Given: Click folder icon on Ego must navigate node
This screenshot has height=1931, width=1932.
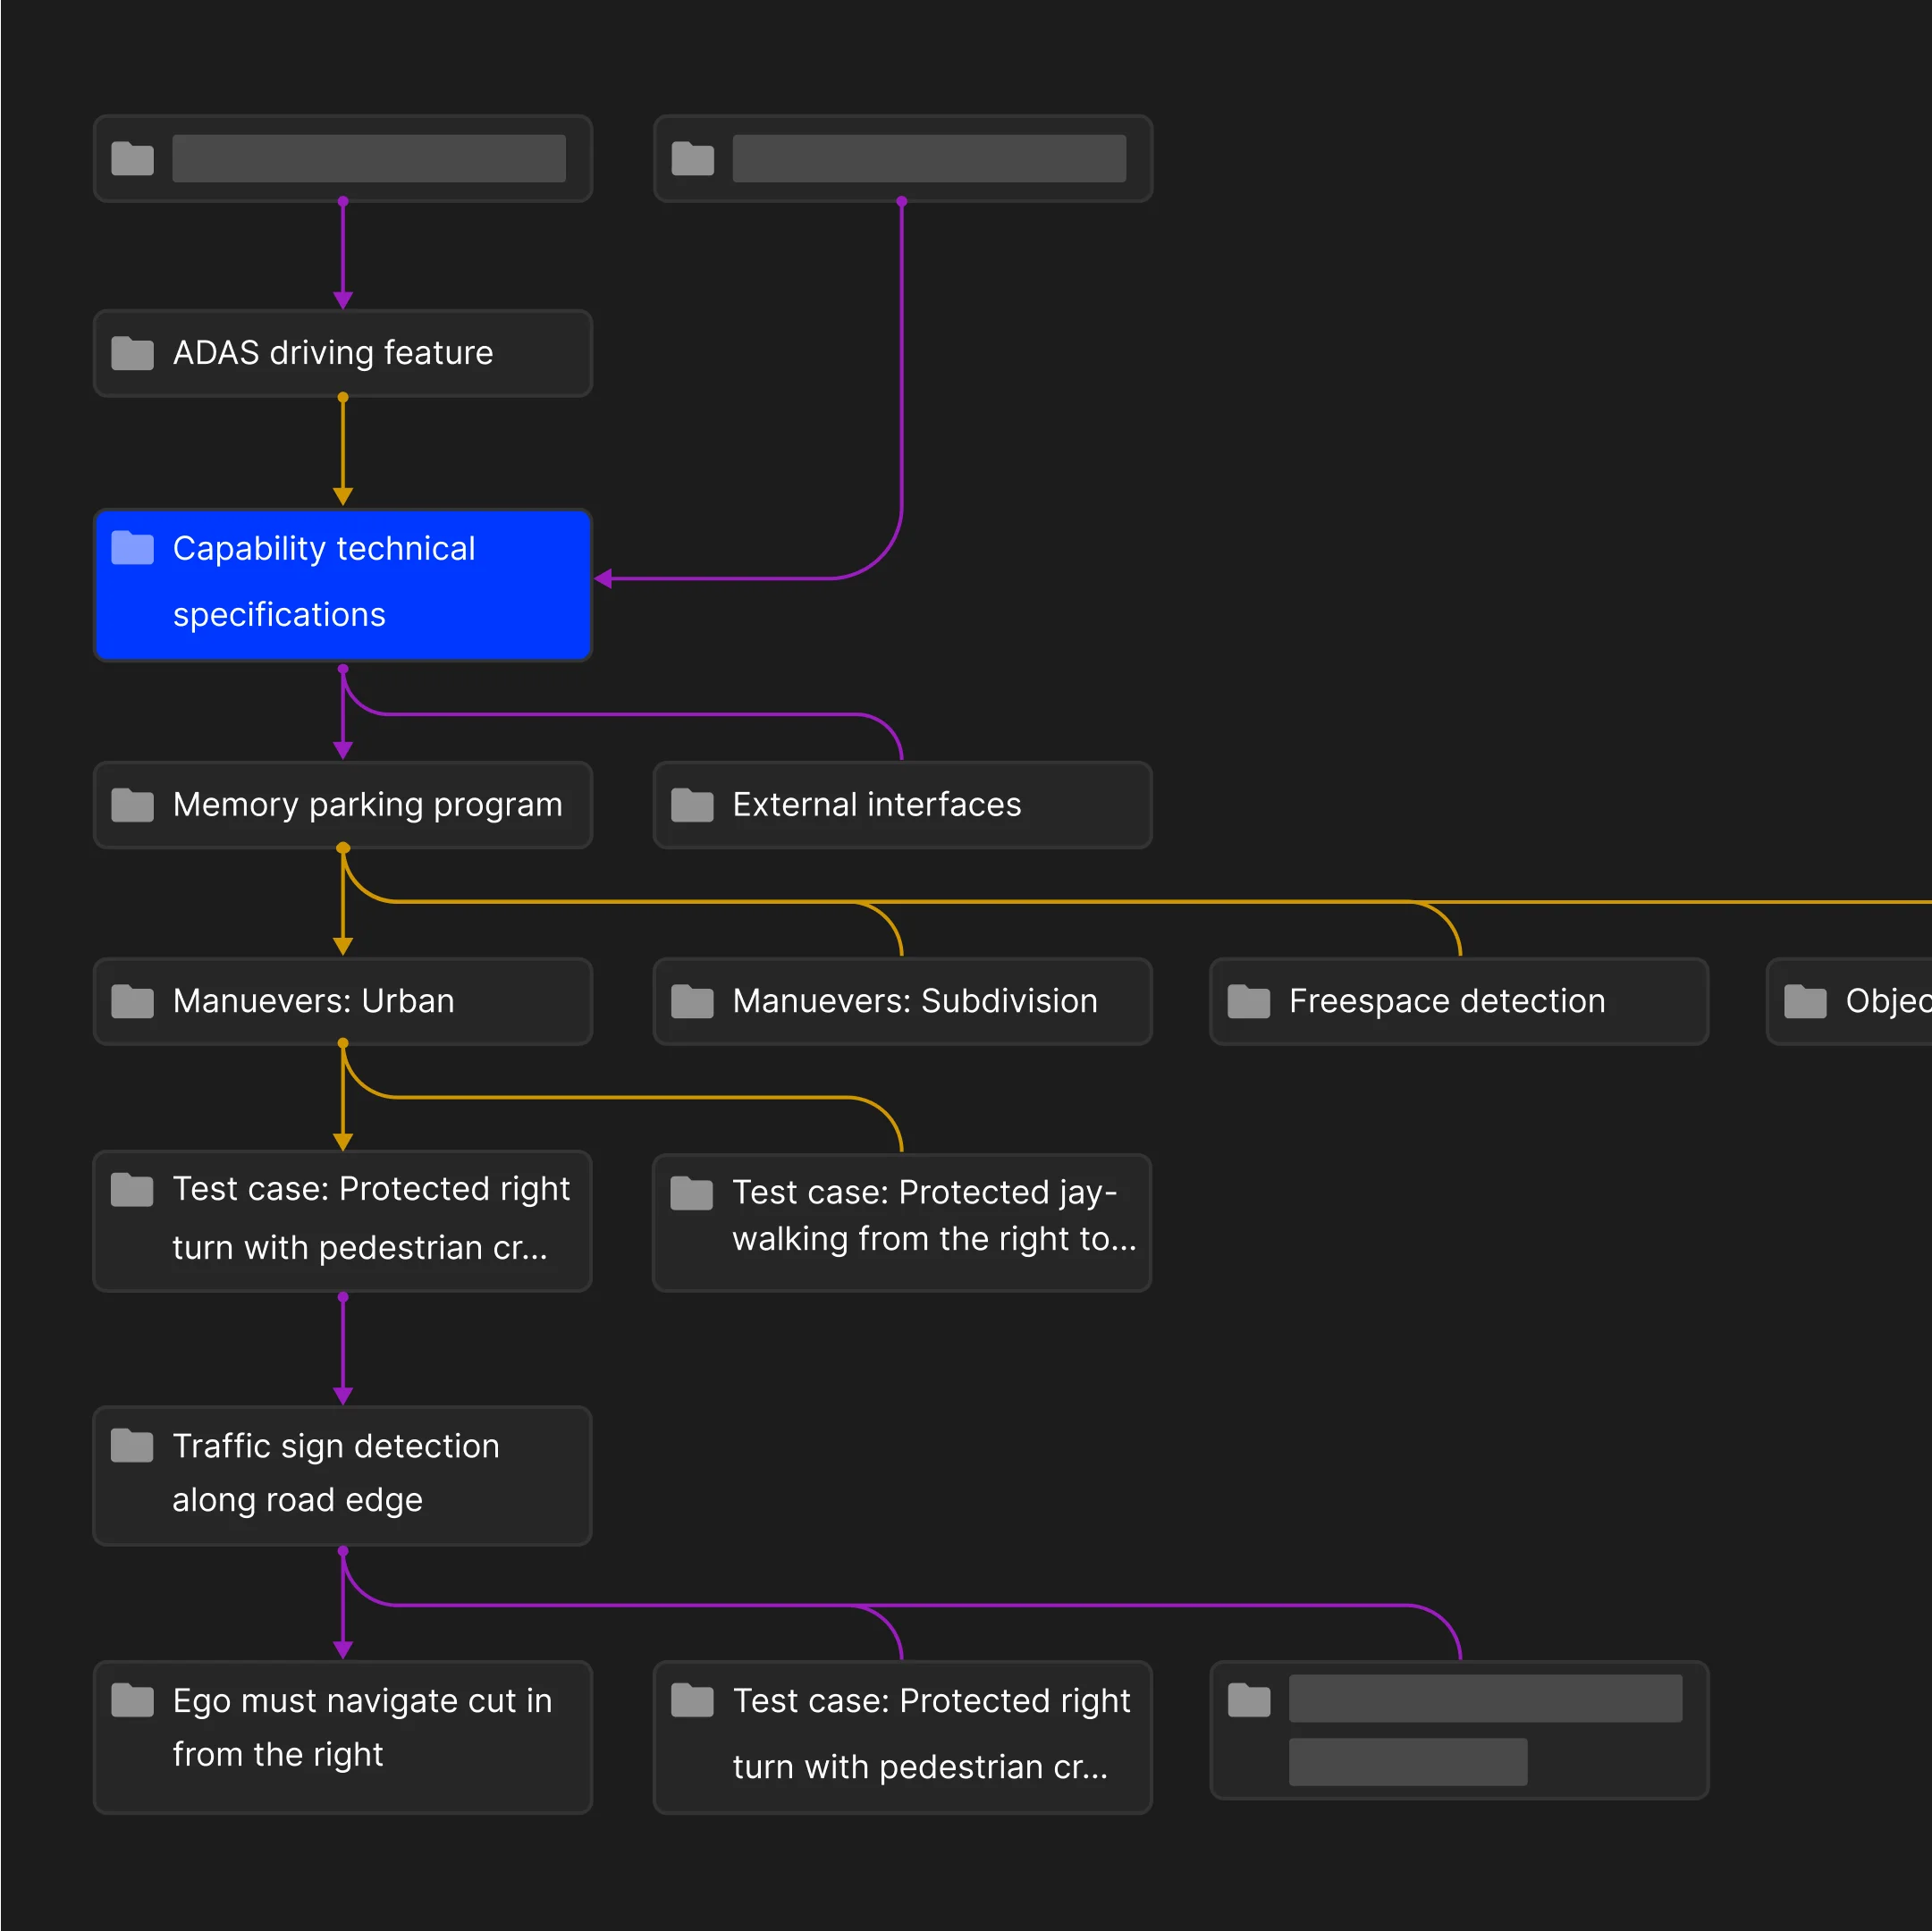Looking at the screenshot, I should pyautogui.click(x=132, y=1700).
